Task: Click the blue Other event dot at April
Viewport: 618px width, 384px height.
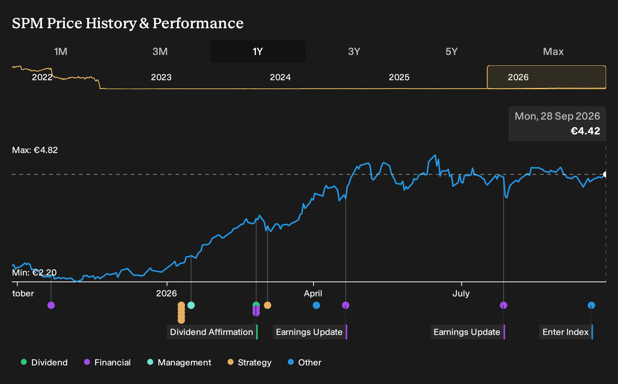Action: pyautogui.click(x=316, y=305)
